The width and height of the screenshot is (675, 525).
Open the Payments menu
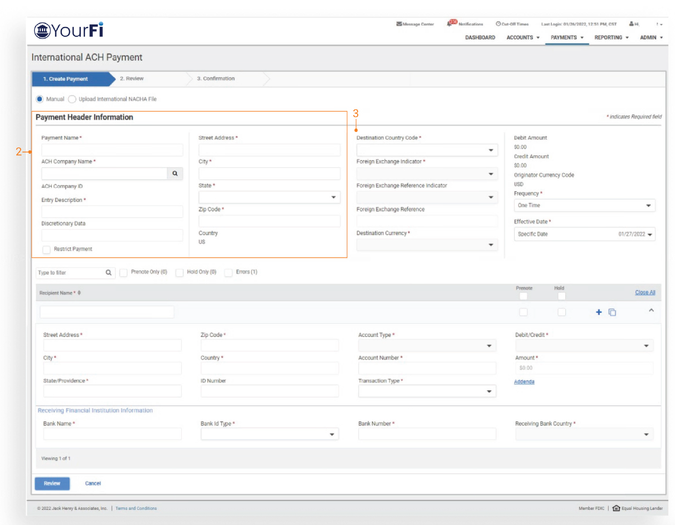coord(567,37)
